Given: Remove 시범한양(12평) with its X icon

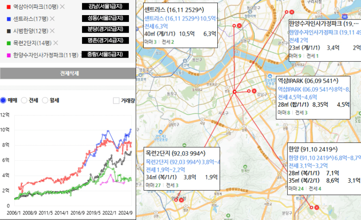Looking at the screenshot, I should click(x=52, y=31).
